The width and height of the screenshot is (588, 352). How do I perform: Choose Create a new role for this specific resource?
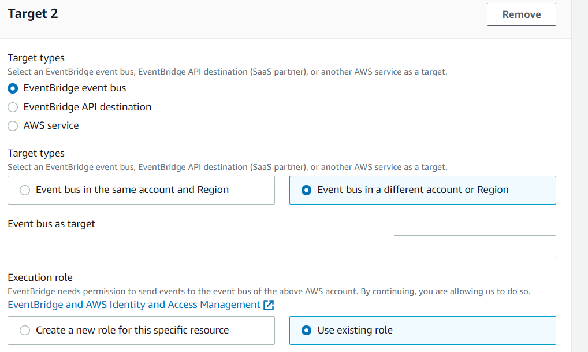[x=25, y=331]
